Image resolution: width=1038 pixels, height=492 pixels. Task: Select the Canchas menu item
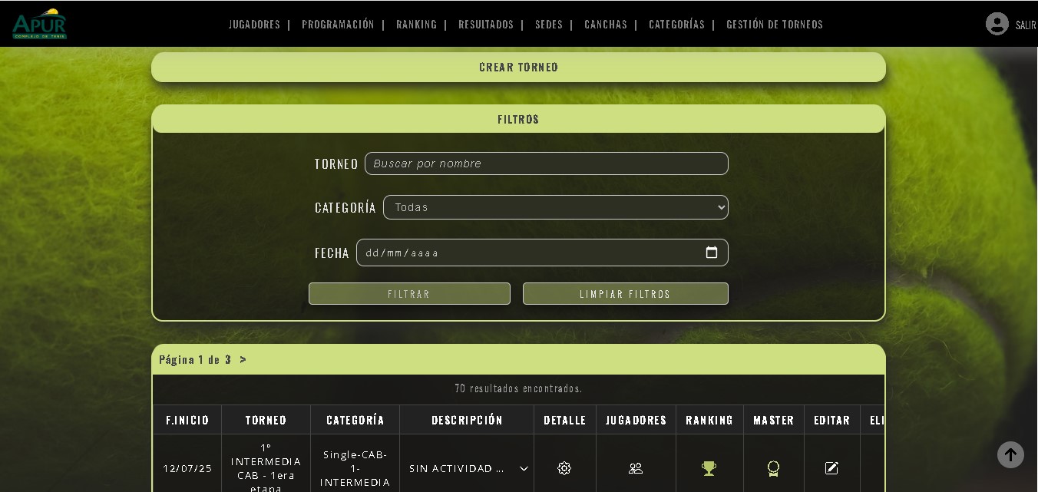(606, 25)
